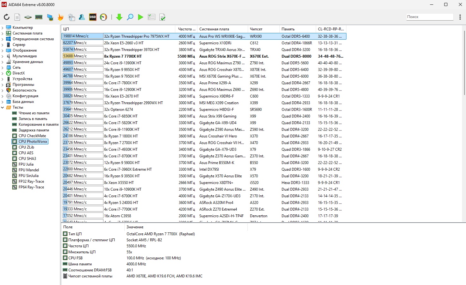Select the FPU Julia benchmark
This screenshot has height=285, width=466.
coord(26,164)
